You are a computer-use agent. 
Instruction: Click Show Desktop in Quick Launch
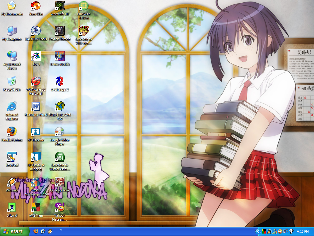pos(43,231)
